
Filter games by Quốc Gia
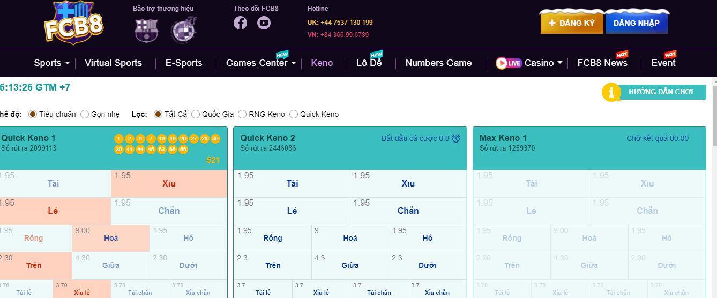coord(196,114)
